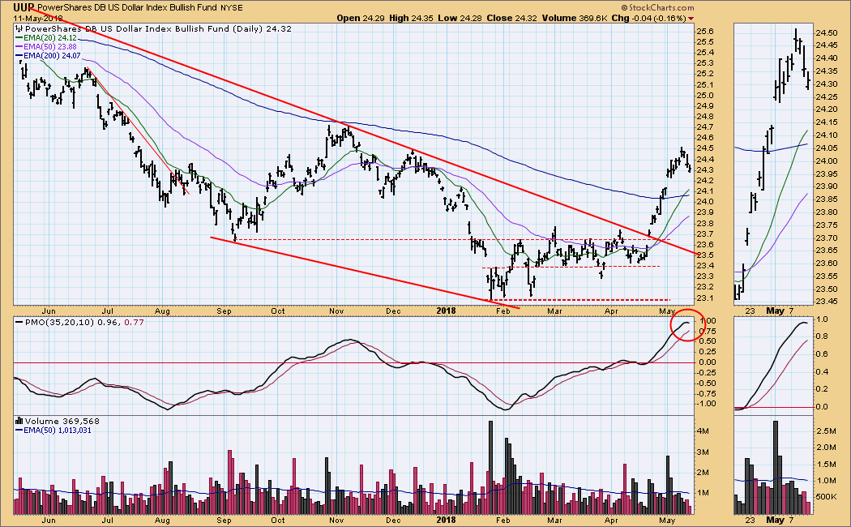Click the blue EMA(200) legend line marker
Viewport: 851px width, 527px height.
19,55
